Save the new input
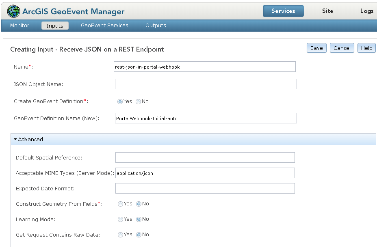The height and width of the screenshot is (250, 377). click(316, 48)
